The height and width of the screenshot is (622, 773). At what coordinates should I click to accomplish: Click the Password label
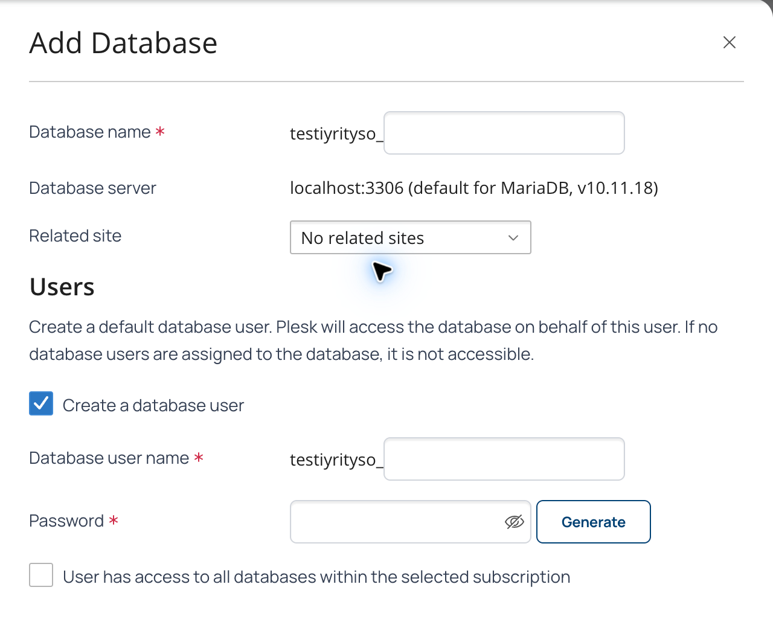(x=66, y=521)
